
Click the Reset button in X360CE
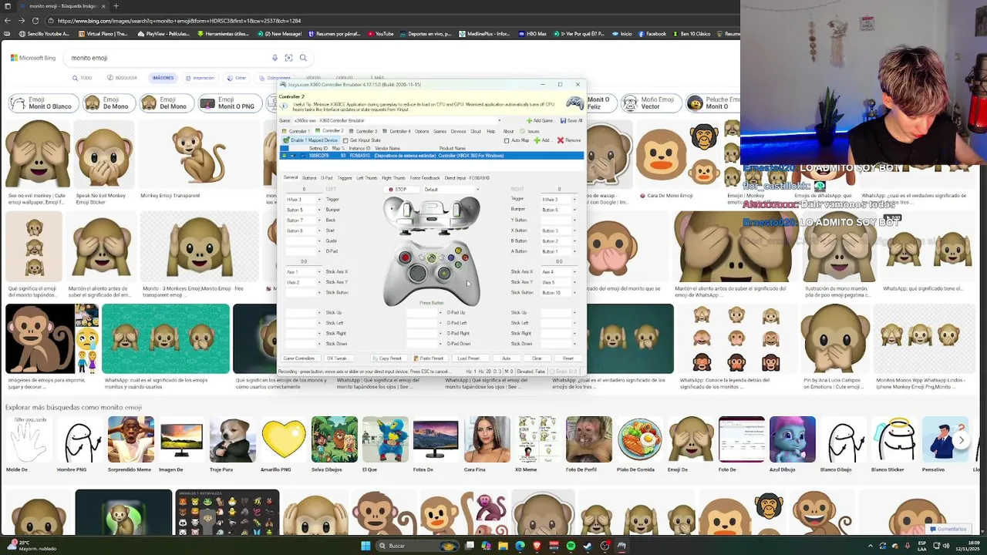pyautogui.click(x=568, y=358)
